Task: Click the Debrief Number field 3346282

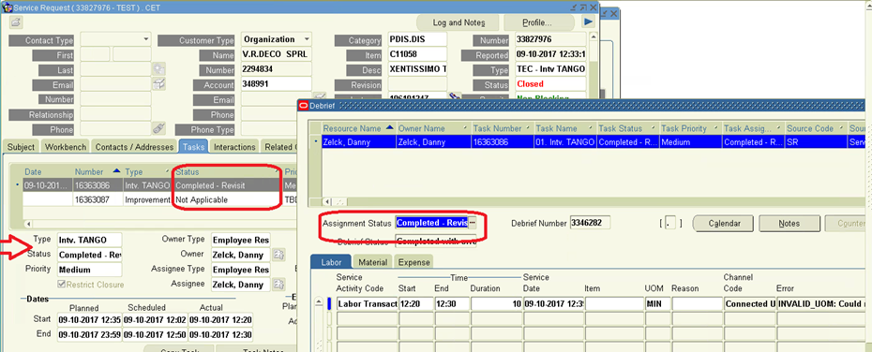Action: click(x=590, y=223)
